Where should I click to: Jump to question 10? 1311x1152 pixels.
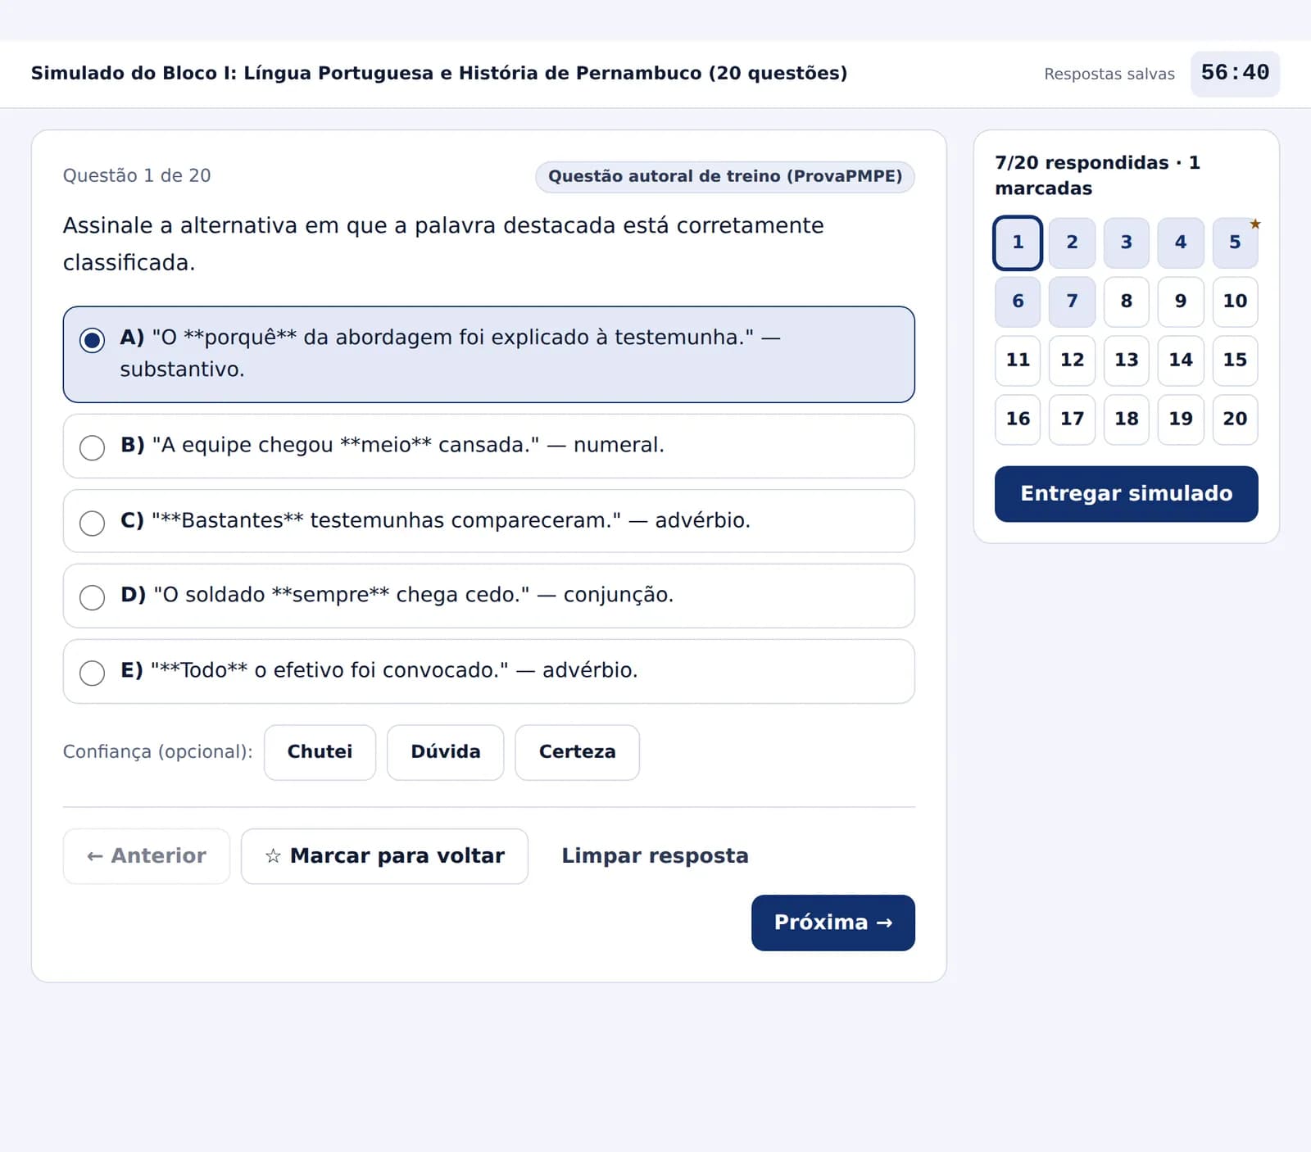point(1235,302)
